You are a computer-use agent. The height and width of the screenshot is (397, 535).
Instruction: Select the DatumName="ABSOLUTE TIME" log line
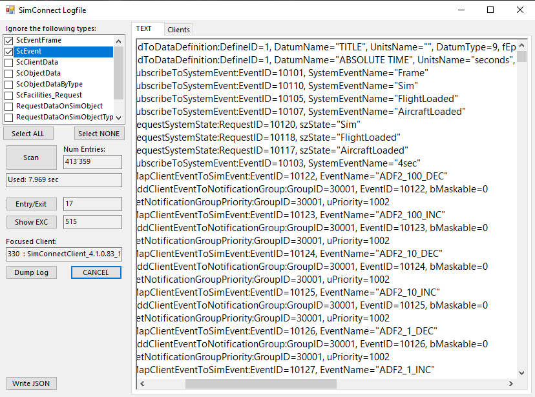326,60
